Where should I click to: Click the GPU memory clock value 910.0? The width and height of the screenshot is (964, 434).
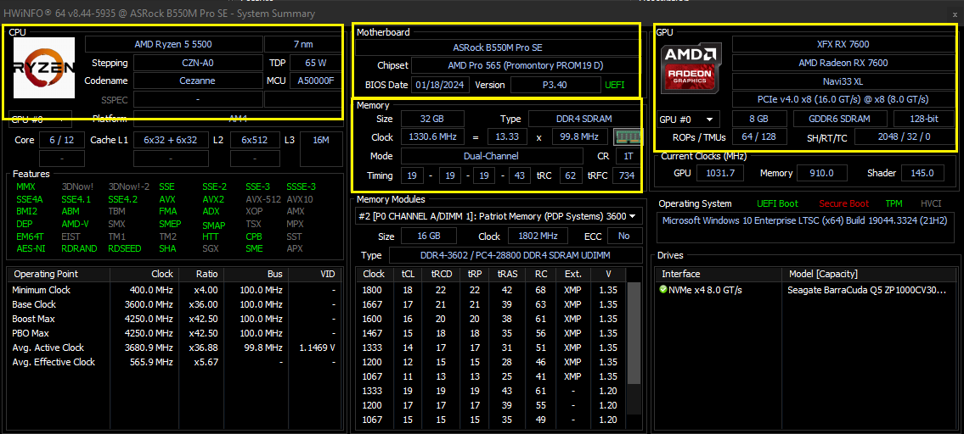coord(820,173)
